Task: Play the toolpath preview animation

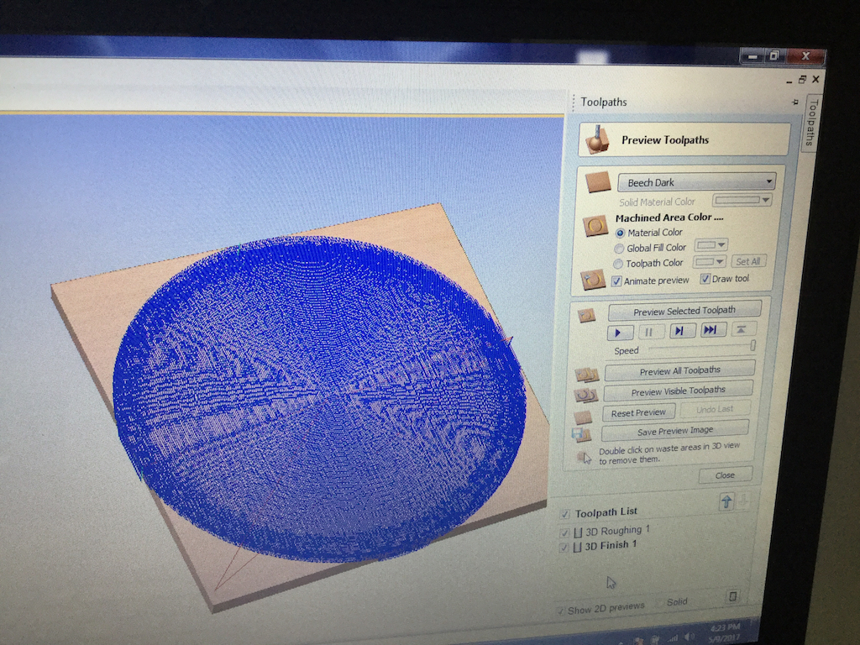Action: pyautogui.click(x=620, y=332)
